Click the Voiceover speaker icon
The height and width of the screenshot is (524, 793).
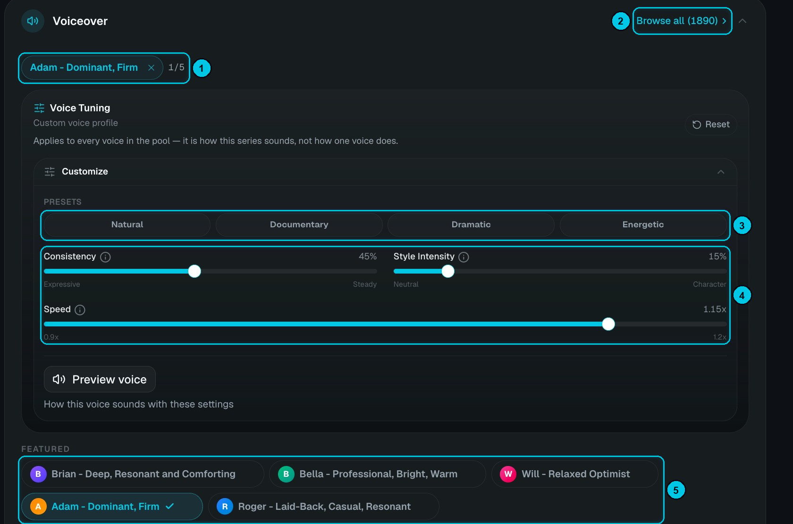[33, 21]
